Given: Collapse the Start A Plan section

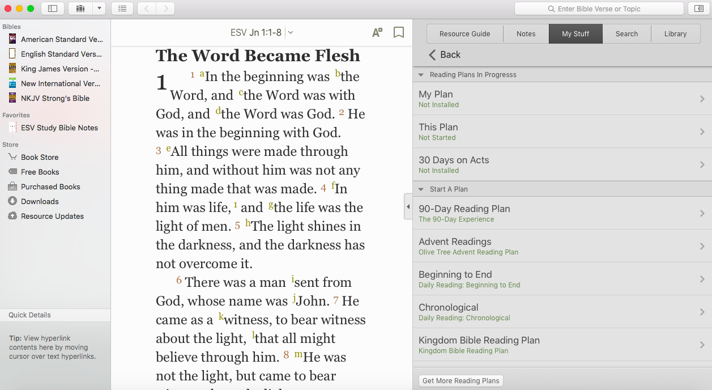Looking at the screenshot, I should point(421,189).
